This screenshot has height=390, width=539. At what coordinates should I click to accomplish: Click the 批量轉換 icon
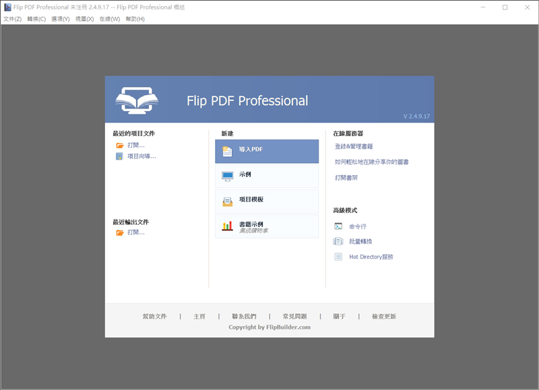click(338, 241)
